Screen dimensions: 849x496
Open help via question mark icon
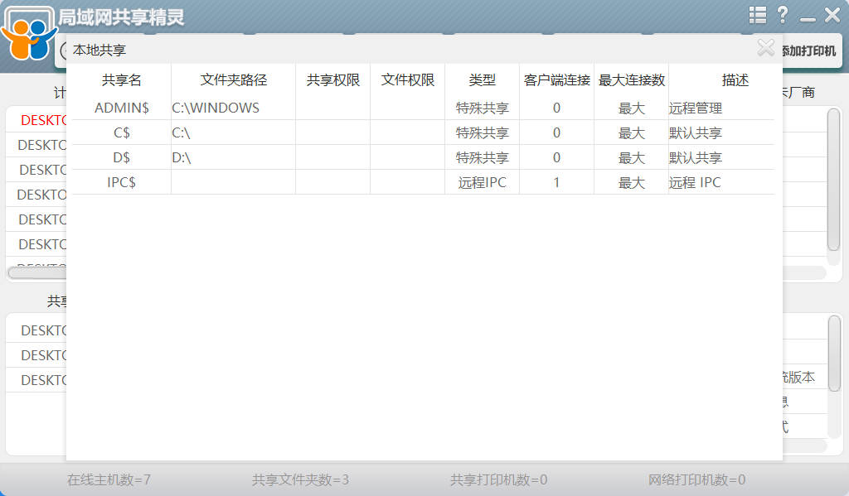pos(783,15)
